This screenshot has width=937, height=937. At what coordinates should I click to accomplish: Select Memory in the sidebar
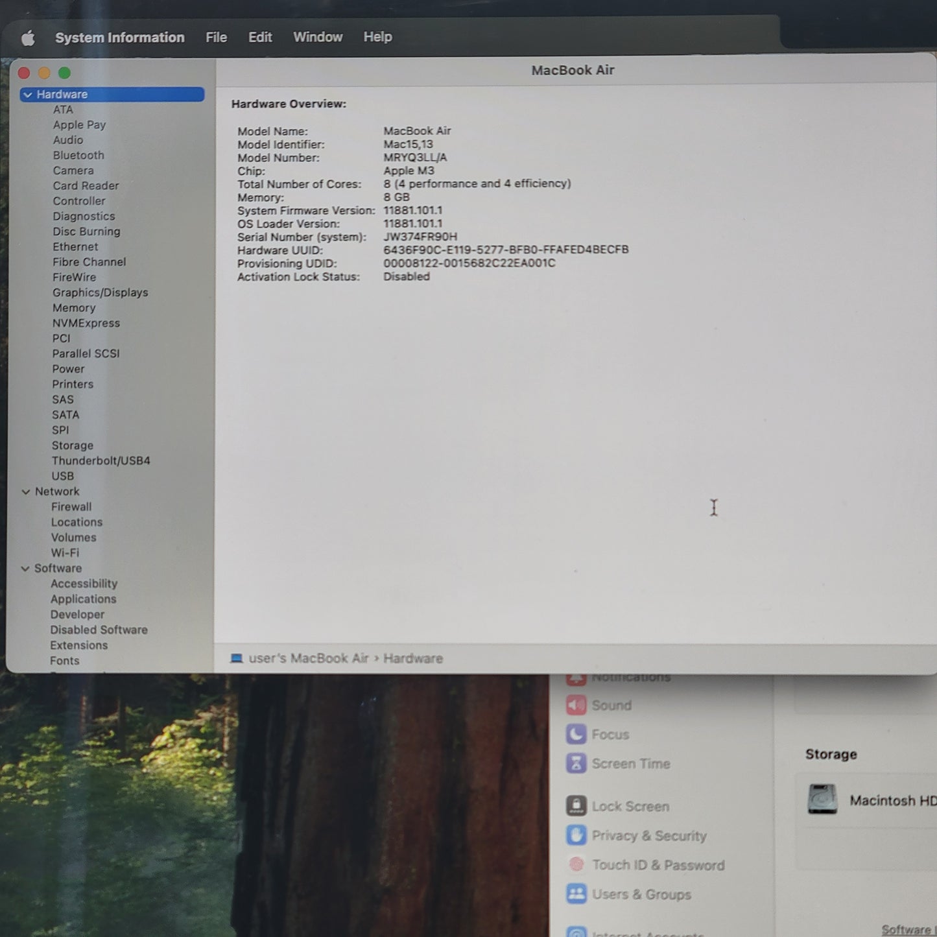pyautogui.click(x=74, y=308)
